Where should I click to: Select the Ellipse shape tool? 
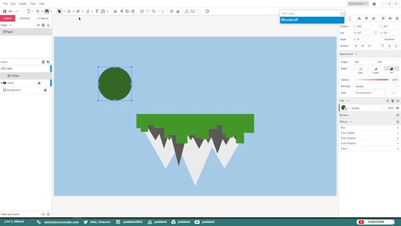click(x=69, y=11)
